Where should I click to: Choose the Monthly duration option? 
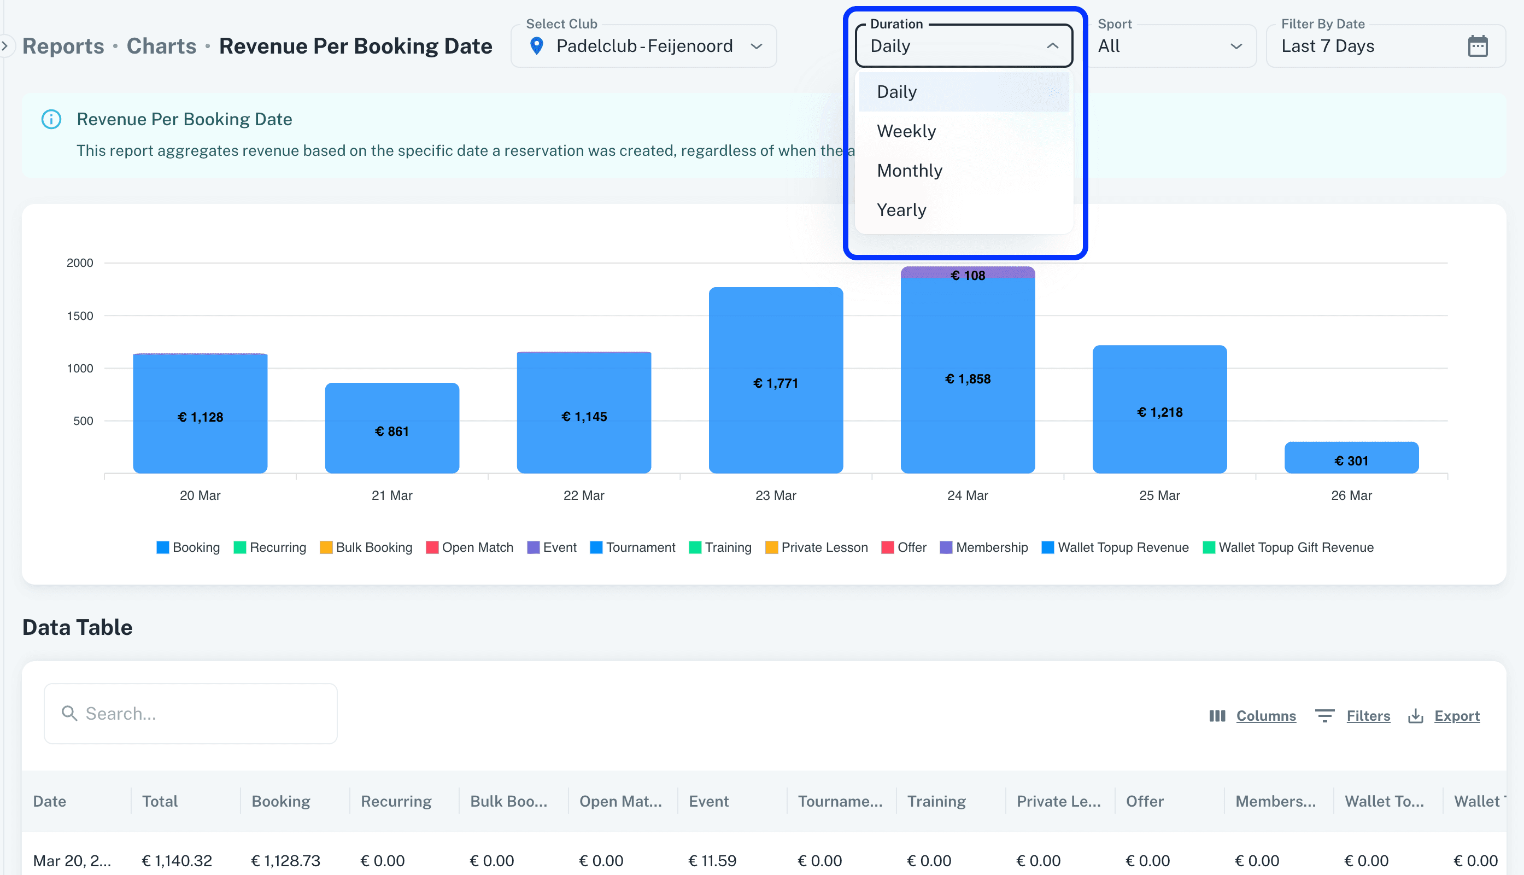coord(909,171)
